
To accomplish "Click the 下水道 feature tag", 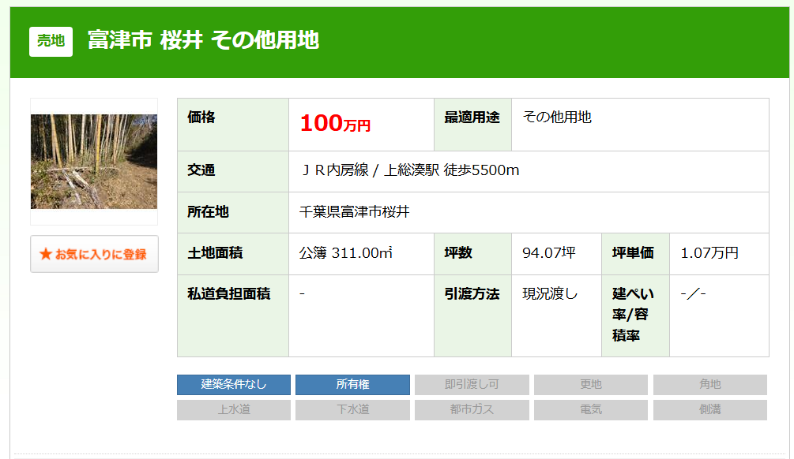I will [352, 410].
